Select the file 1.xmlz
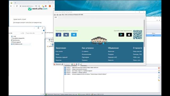Image resolution: width=170 pixels, height=96 pixels. 14,36
